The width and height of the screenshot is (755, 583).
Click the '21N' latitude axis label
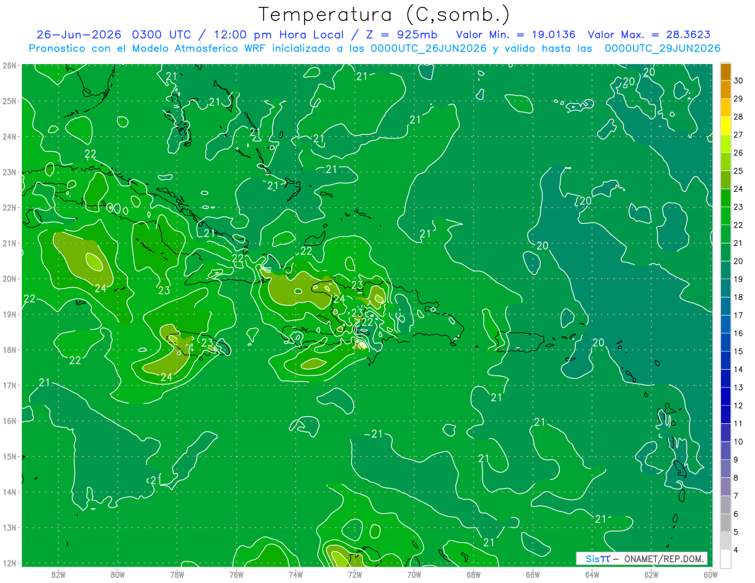point(9,243)
